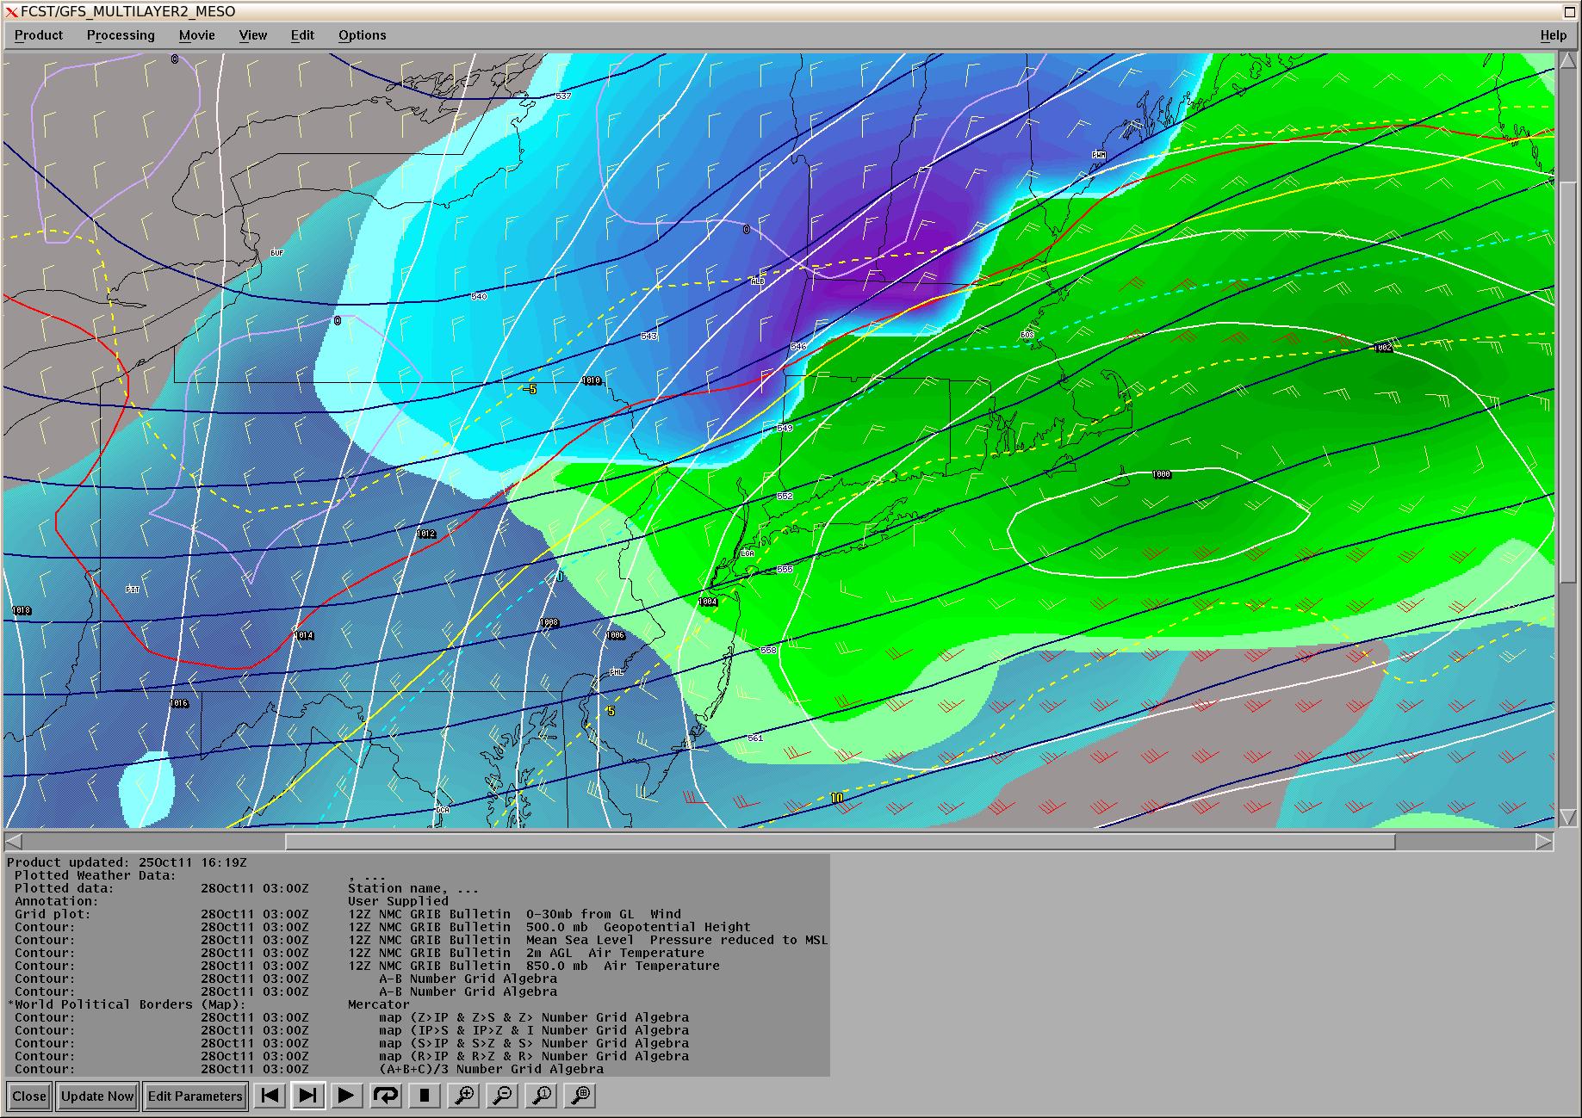
Task: Click the PHL station label on map
Action: 616,672
